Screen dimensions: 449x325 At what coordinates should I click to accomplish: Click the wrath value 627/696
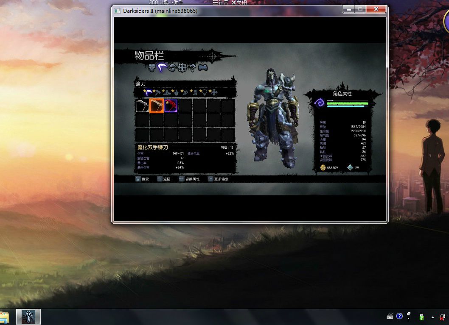click(359, 135)
